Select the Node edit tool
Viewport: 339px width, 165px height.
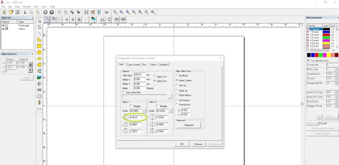pyautogui.click(x=39, y=27)
